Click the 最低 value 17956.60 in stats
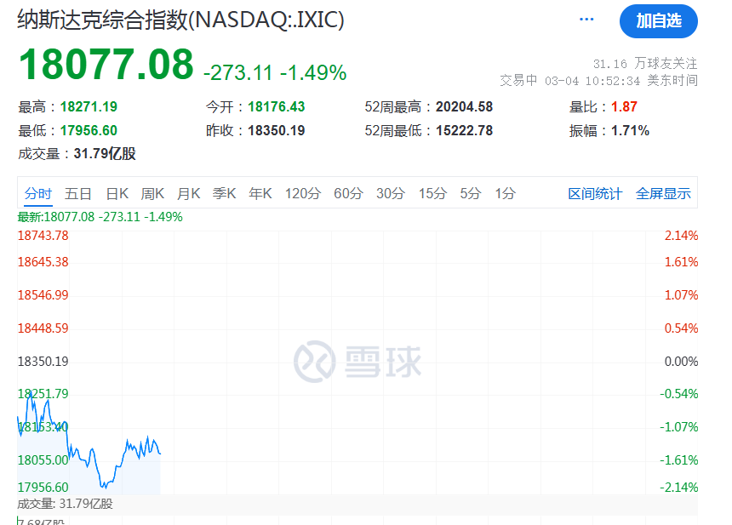 tap(89, 131)
